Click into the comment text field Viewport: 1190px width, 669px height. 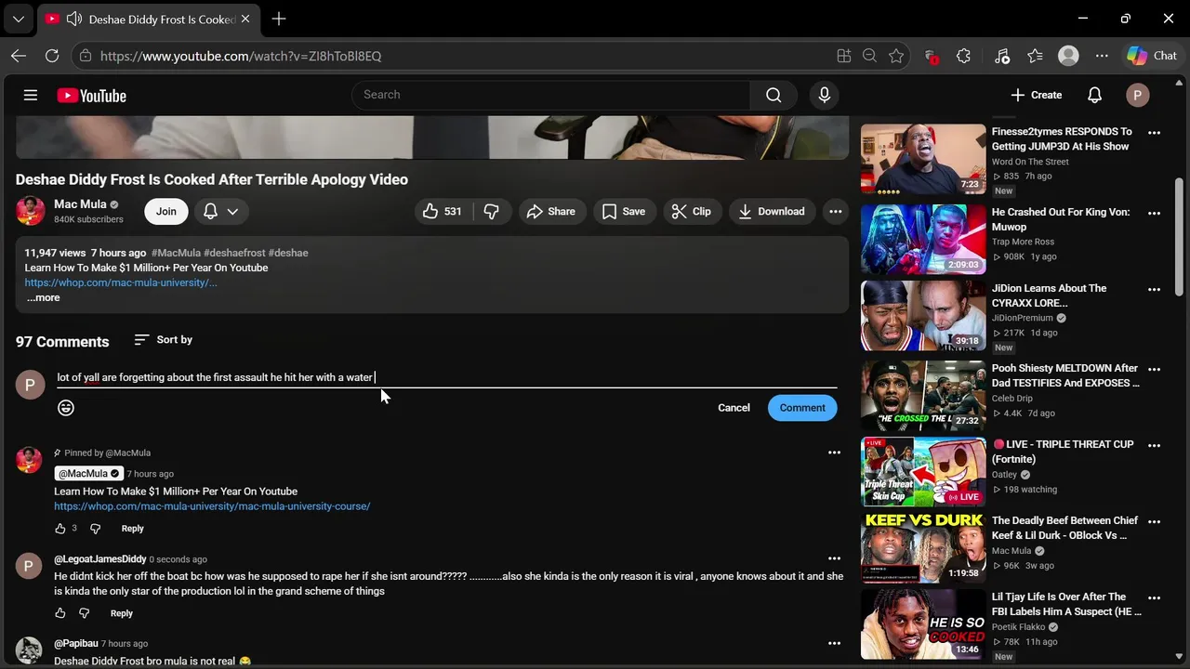[446, 377]
